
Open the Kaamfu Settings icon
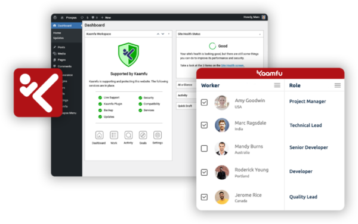click(158, 135)
